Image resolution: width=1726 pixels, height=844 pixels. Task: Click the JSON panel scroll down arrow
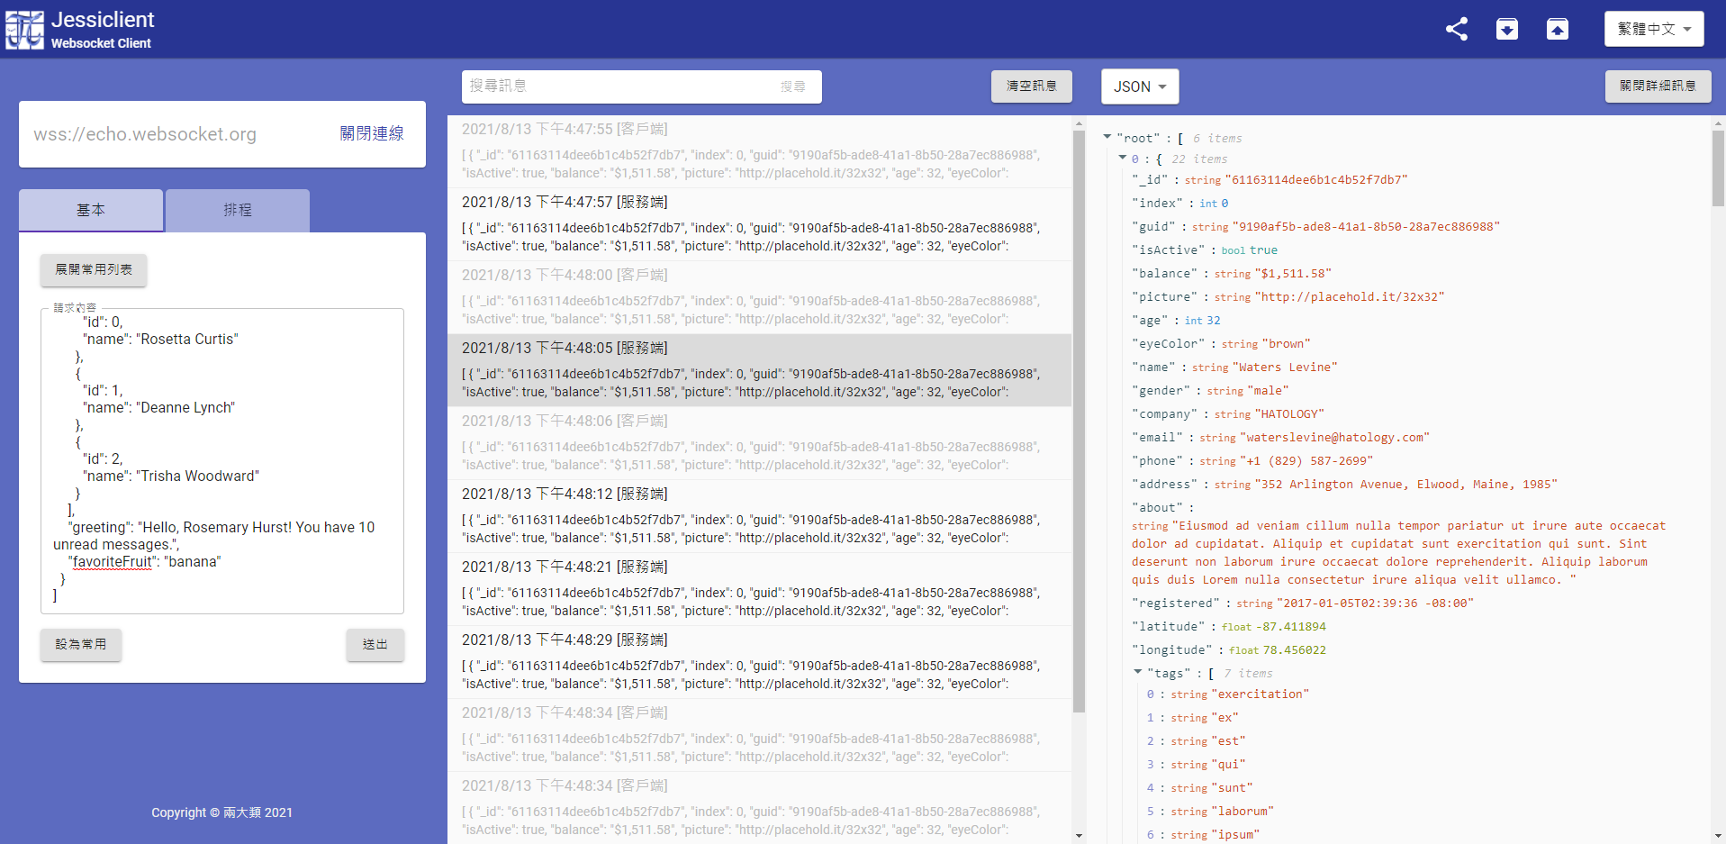click(x=1718, y=836)
